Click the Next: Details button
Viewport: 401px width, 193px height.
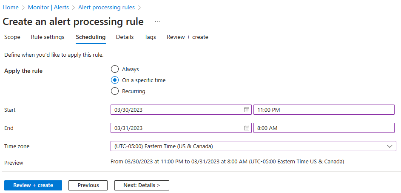pyautogui.click(x=142, y=185)
